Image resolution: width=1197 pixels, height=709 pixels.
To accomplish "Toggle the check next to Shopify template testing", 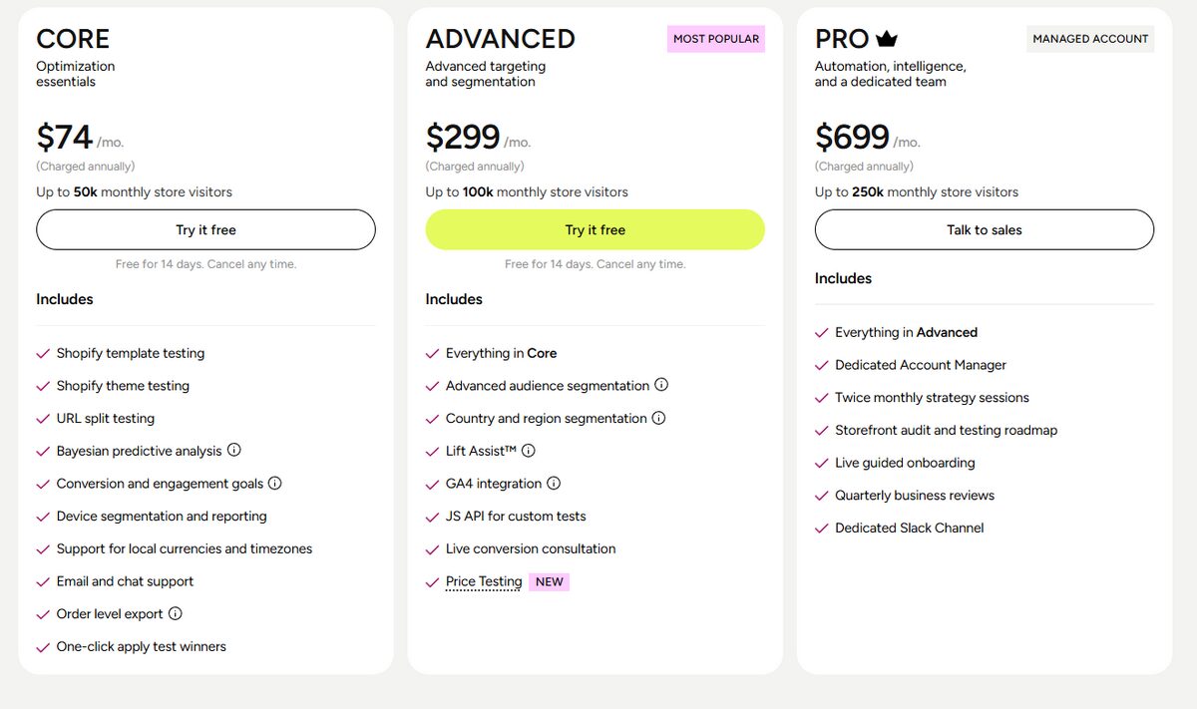I will (42, 353).
